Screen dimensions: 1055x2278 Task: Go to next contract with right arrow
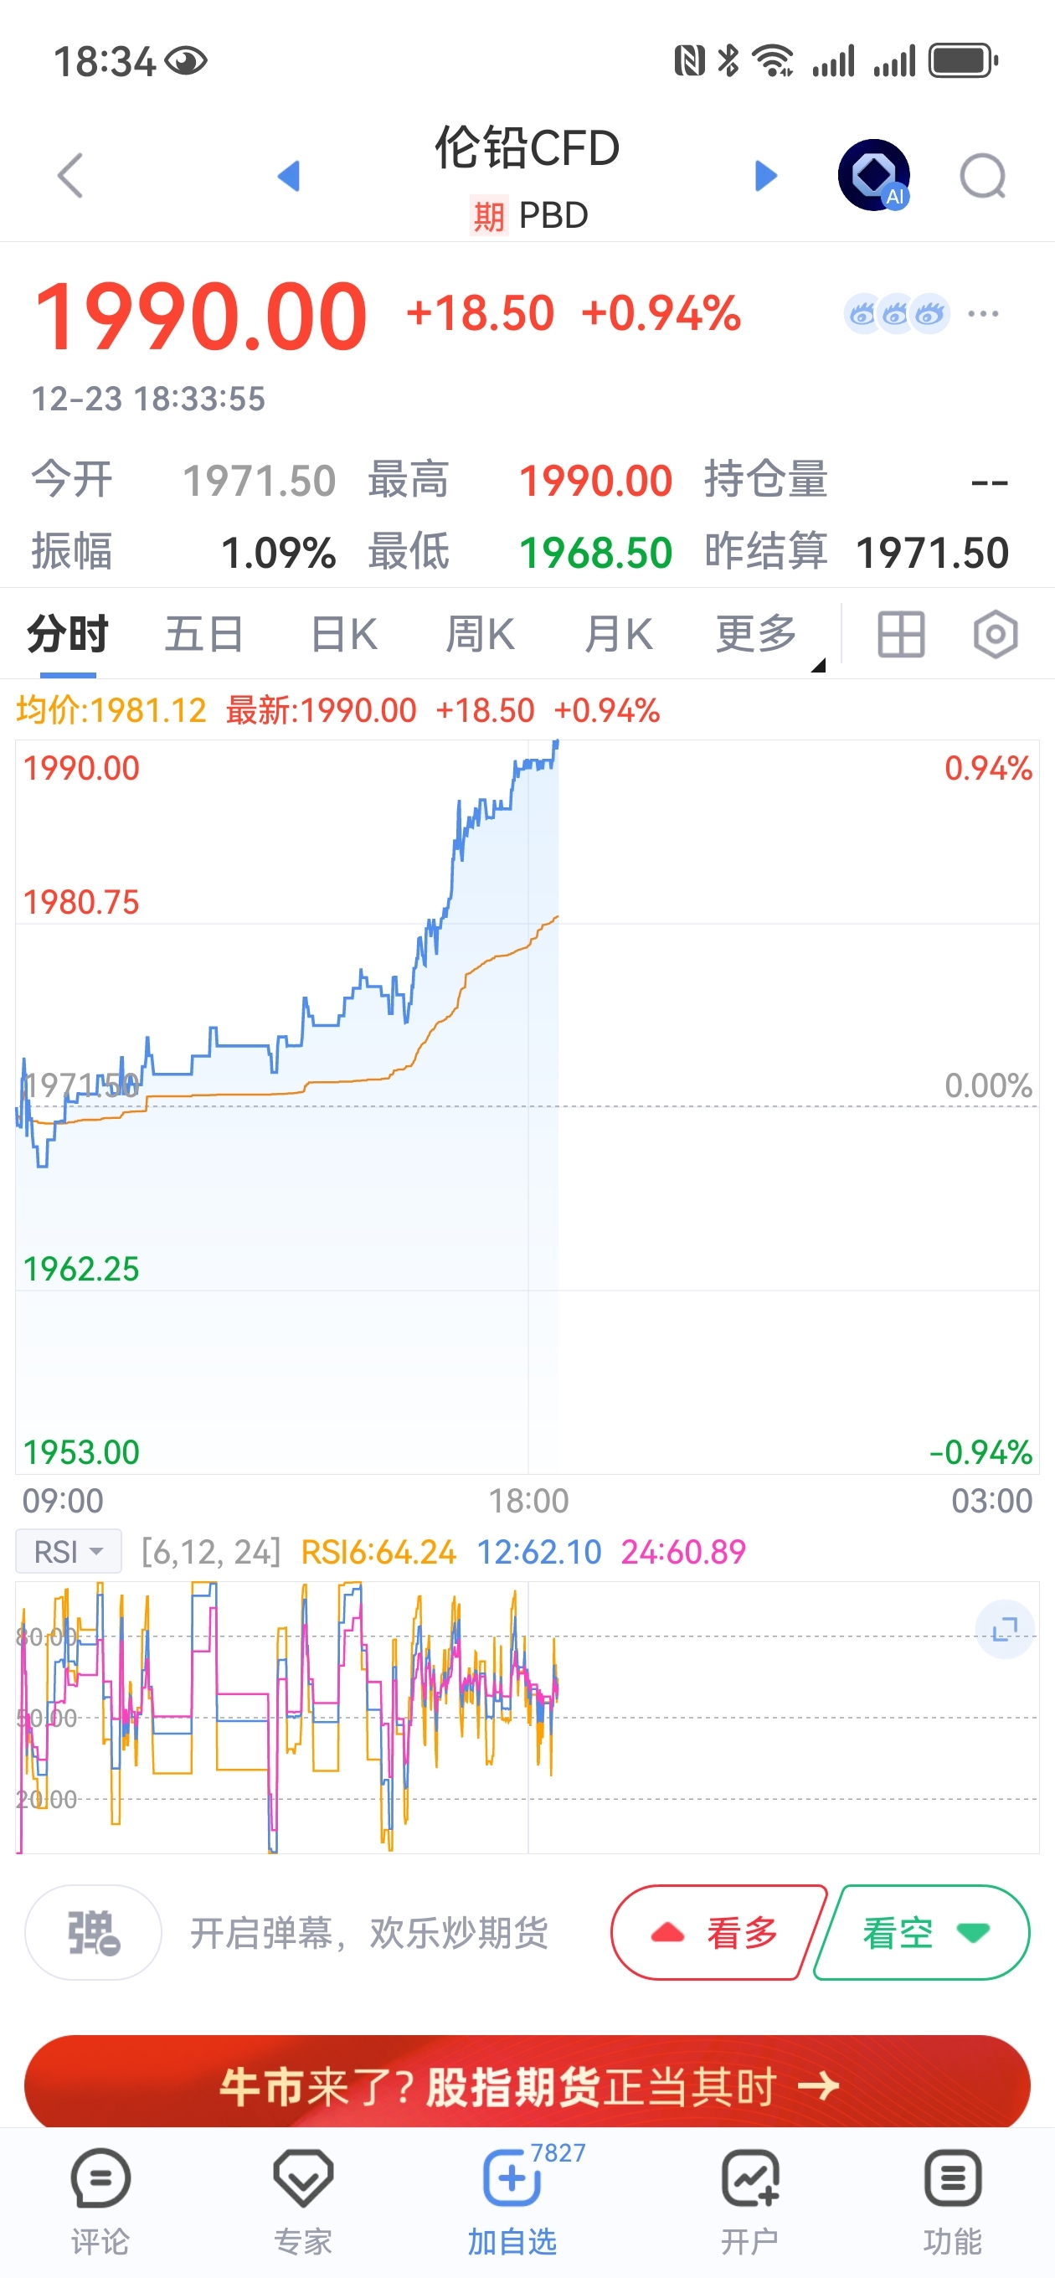(x=766, y=175)
